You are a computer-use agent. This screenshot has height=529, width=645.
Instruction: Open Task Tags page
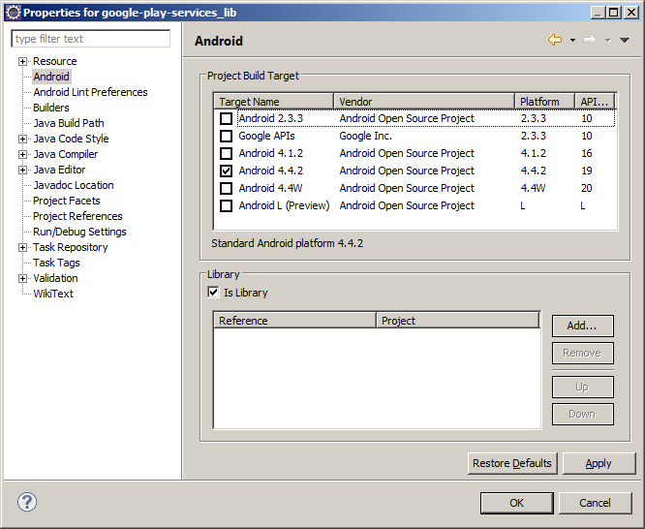(x=56, y=263)
